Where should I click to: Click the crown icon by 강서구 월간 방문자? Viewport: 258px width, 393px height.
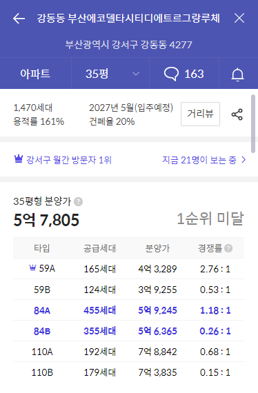(19, 159)
